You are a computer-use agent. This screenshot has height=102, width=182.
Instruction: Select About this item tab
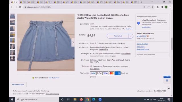(x=18, y=85)
